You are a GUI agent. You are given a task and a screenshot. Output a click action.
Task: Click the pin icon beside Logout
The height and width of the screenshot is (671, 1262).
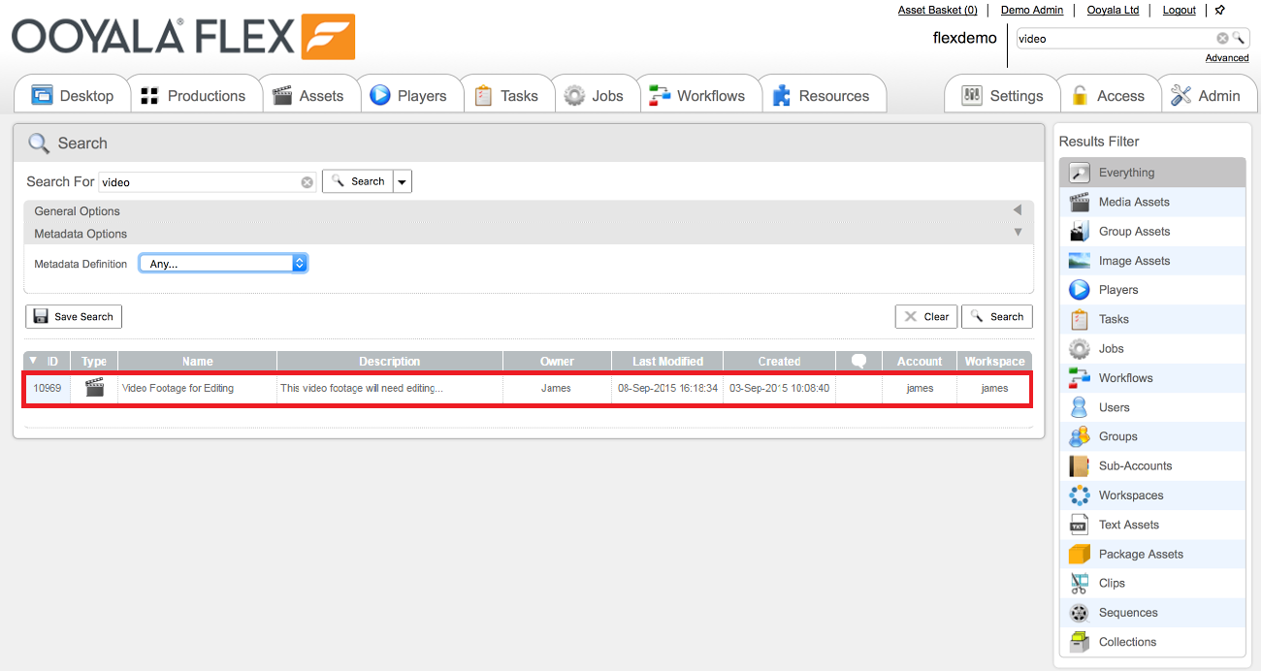tap(1220, 10)
